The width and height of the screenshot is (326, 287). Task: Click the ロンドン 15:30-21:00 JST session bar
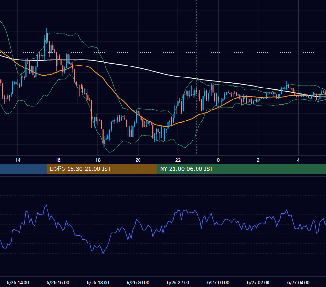[102, 169]
